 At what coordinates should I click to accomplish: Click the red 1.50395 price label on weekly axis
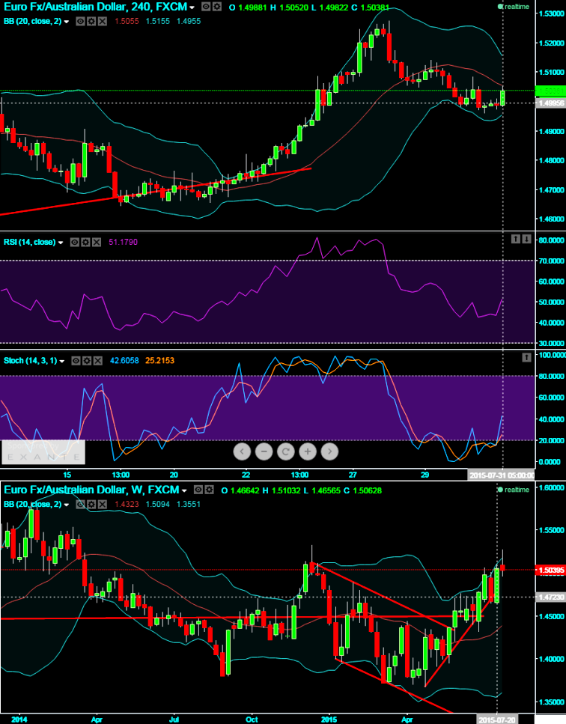point(551,571)
